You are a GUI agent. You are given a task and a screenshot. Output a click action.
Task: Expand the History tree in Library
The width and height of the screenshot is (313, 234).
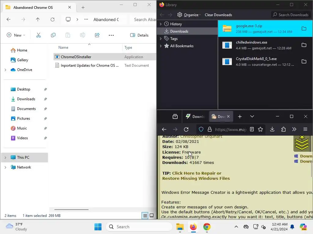161,24
